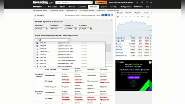Image resolution: width=185 pixels, height=104 pixels.
Task: Click the clock icon on Золото row
Action: (151, 44)
